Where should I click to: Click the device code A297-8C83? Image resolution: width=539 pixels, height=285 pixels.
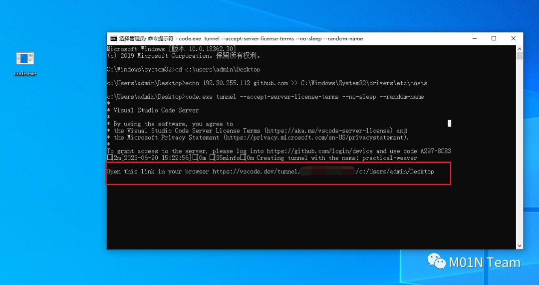pyautogui.click(x=436, y=151)
